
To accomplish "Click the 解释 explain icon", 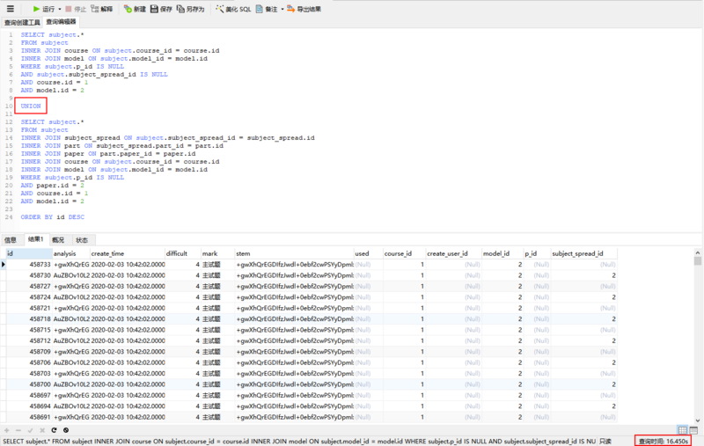I will (x=101, y=9).
